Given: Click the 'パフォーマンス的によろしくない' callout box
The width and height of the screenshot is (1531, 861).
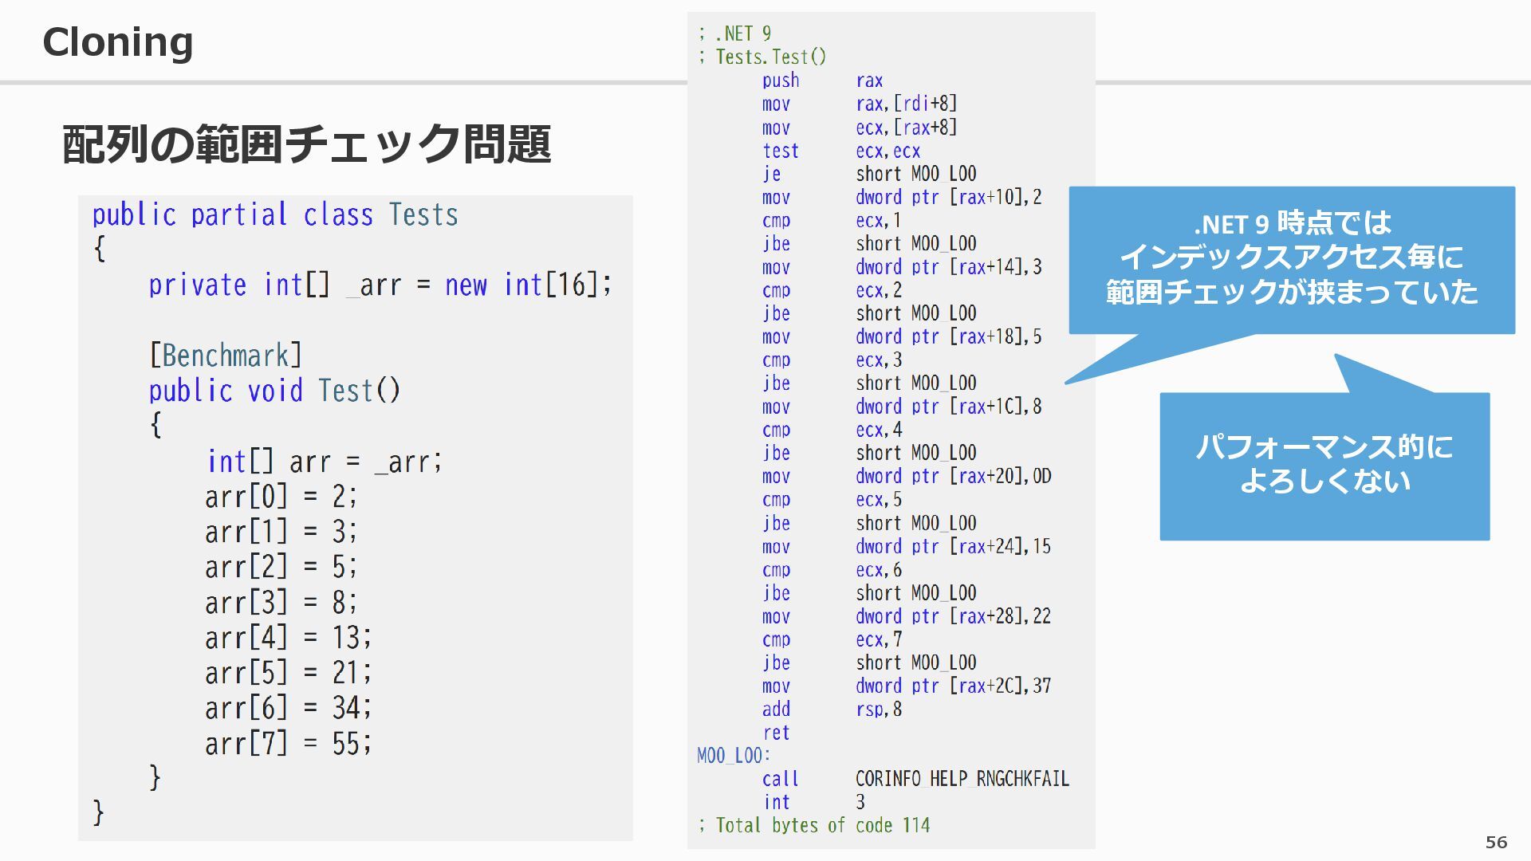Looking at the screenshot, I should pos(1324,466).
